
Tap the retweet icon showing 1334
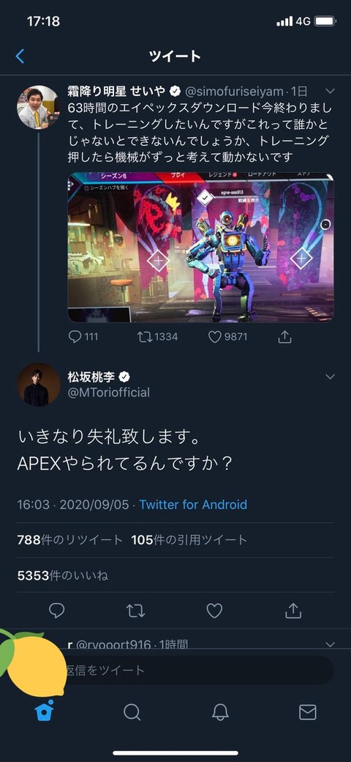tap(145, 337)
